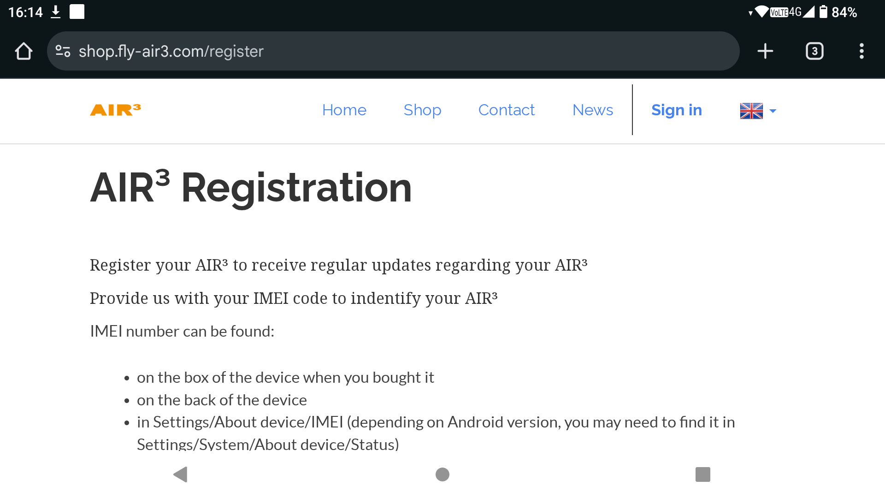
Task: Tap the download notification icon in status bar
Action: pos(55,12)
